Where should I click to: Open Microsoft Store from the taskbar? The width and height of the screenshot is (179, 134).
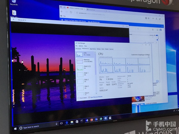77,121
